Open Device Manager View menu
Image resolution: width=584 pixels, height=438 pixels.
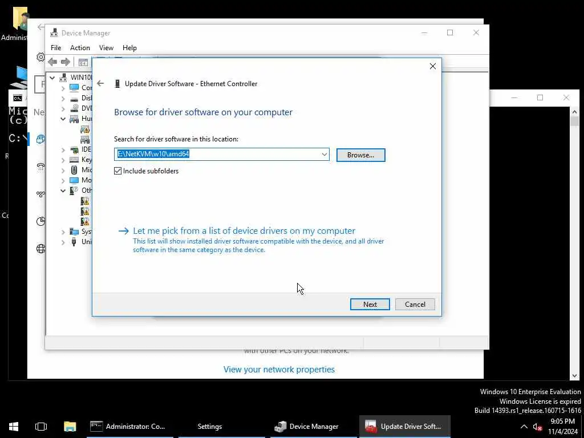click(x=106, y=48)
